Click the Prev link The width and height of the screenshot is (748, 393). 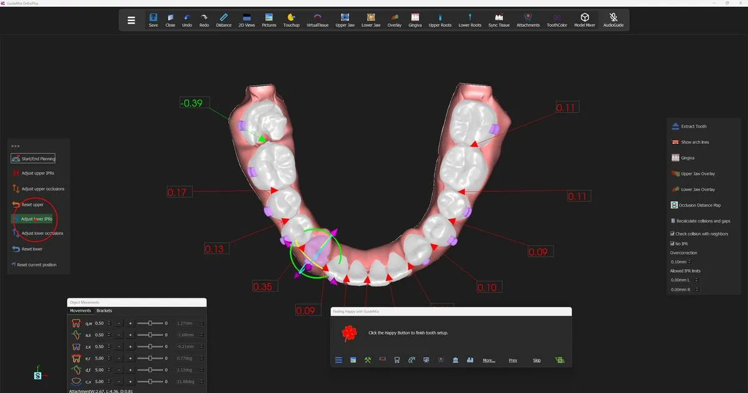click(x=513, y=361)
